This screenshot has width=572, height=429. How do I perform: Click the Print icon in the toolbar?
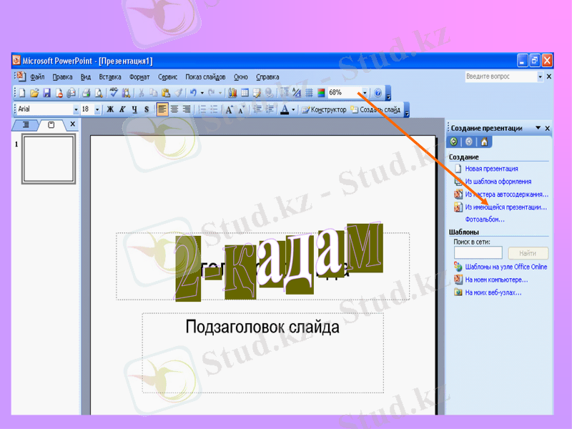[x=85, y=93]
